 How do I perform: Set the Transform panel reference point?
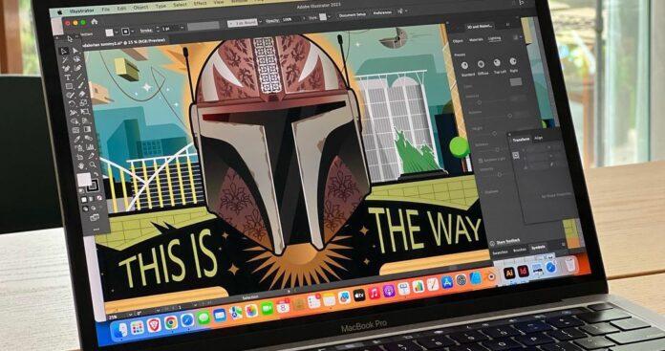click(516, 155)
